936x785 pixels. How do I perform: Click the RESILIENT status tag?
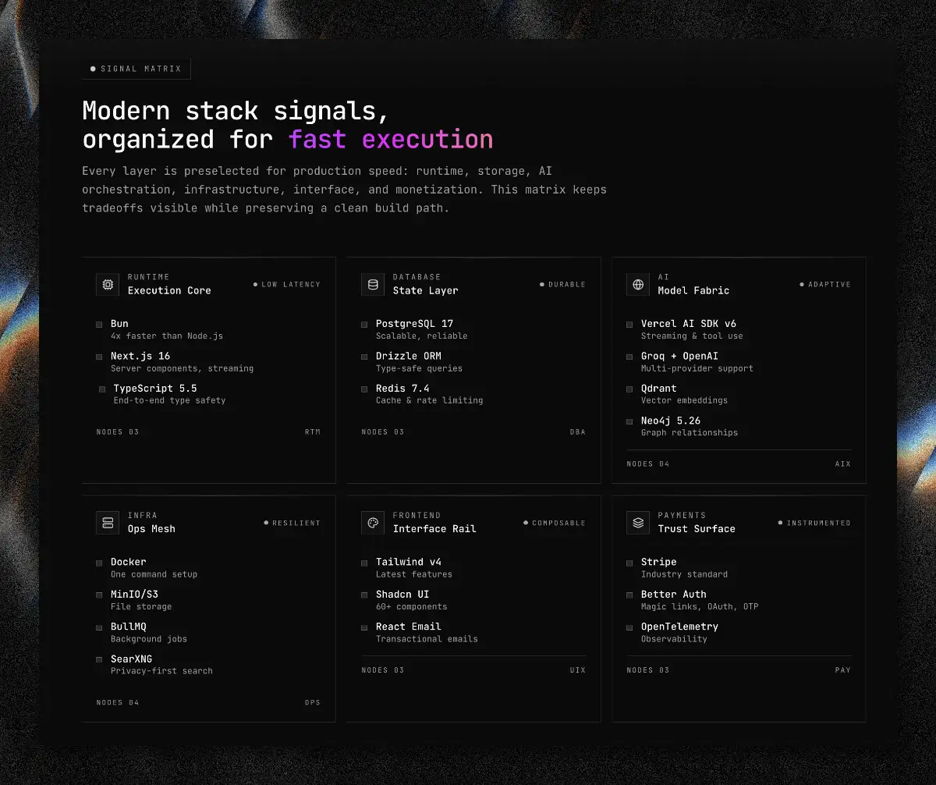click(x=292, y=523)
